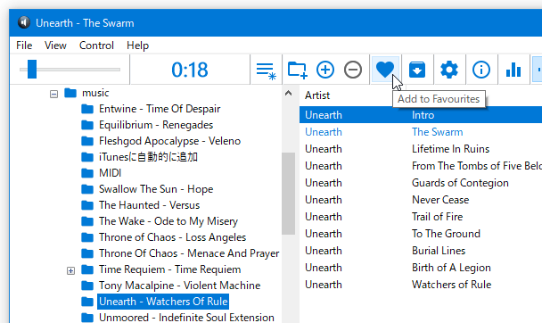Select folder Throne Of Chaos - Menace And Prayer
542x323 pixels.
[x=189, y=253]
